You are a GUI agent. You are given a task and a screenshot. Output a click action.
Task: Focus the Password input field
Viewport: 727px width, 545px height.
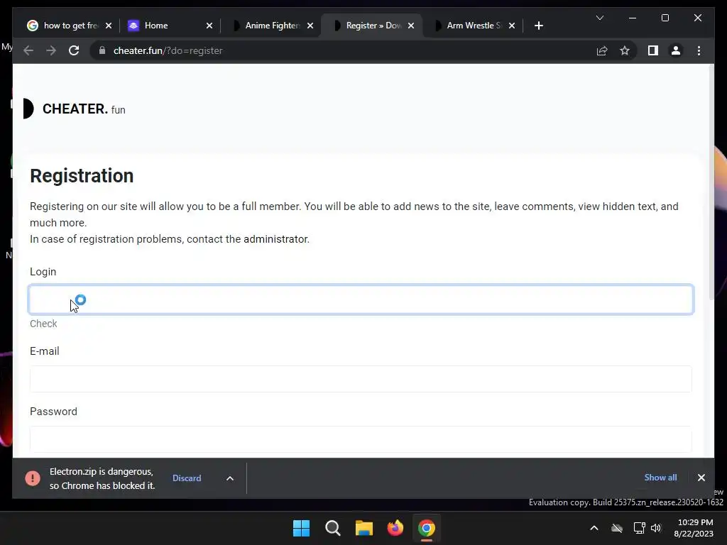click(x=361, y=439)
